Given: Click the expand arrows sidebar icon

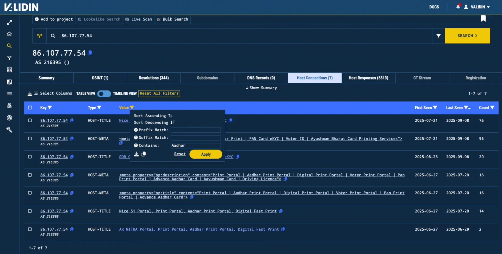Looking at the screenshot, I should click(9, 23).
